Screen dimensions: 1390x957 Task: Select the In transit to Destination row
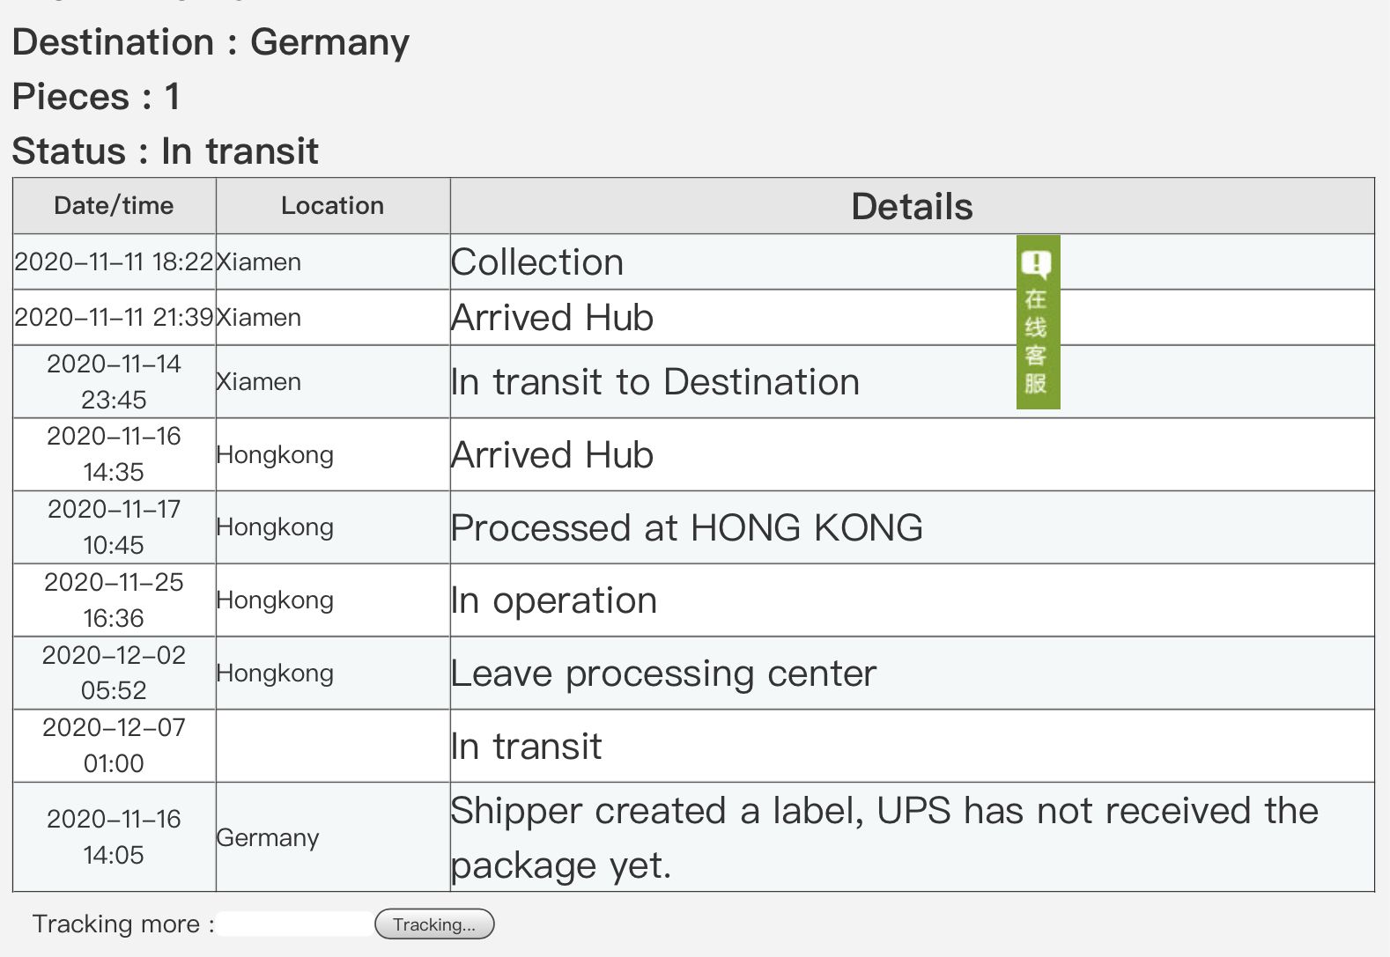pos(654,382)
